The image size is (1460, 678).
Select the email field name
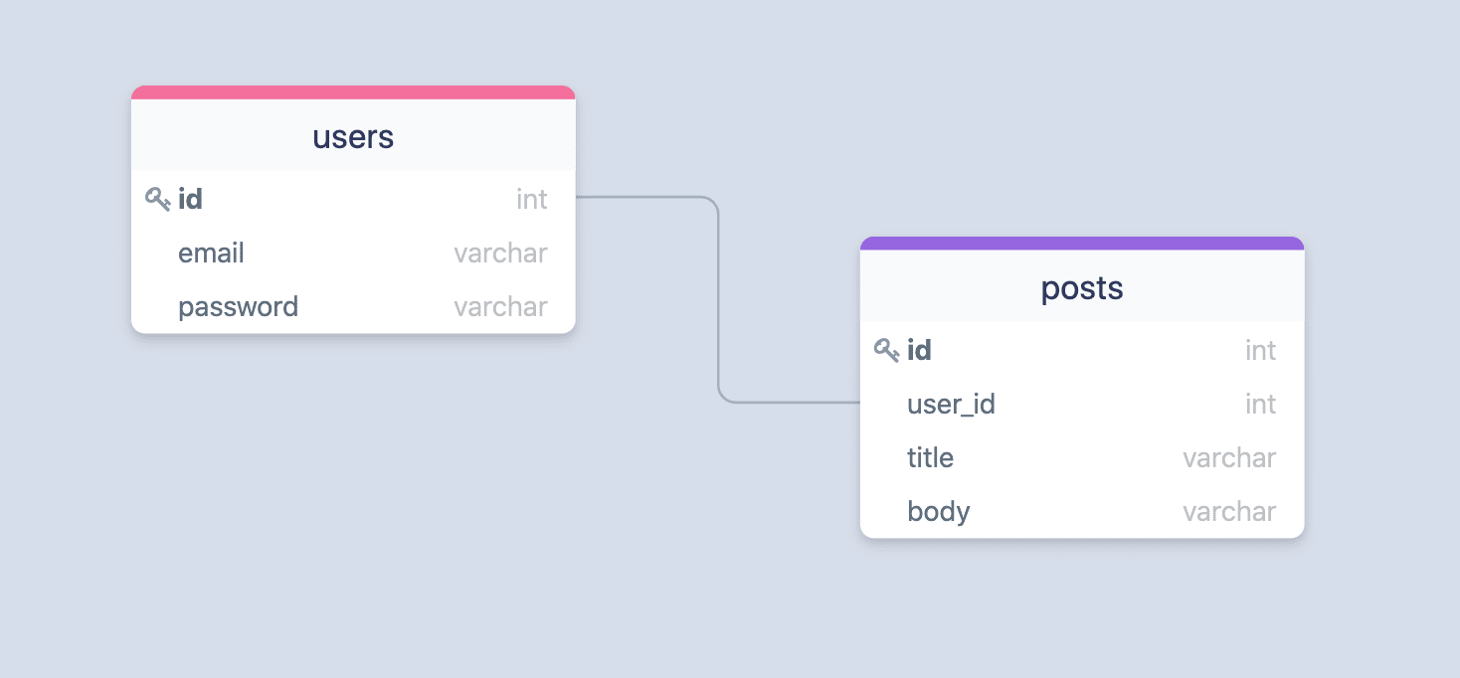tap(211, 253)
